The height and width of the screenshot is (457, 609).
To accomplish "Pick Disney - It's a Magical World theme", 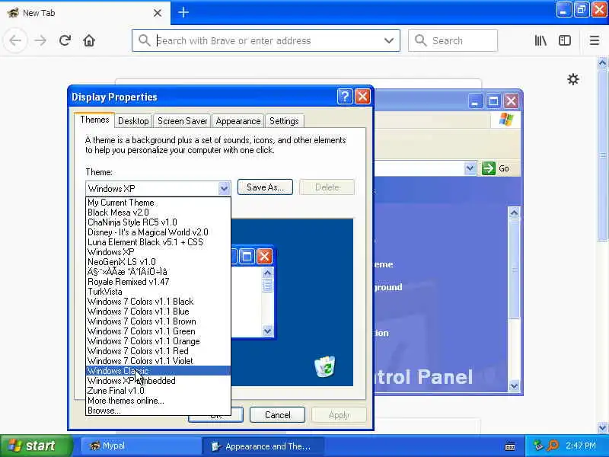I will coord(158,232).
